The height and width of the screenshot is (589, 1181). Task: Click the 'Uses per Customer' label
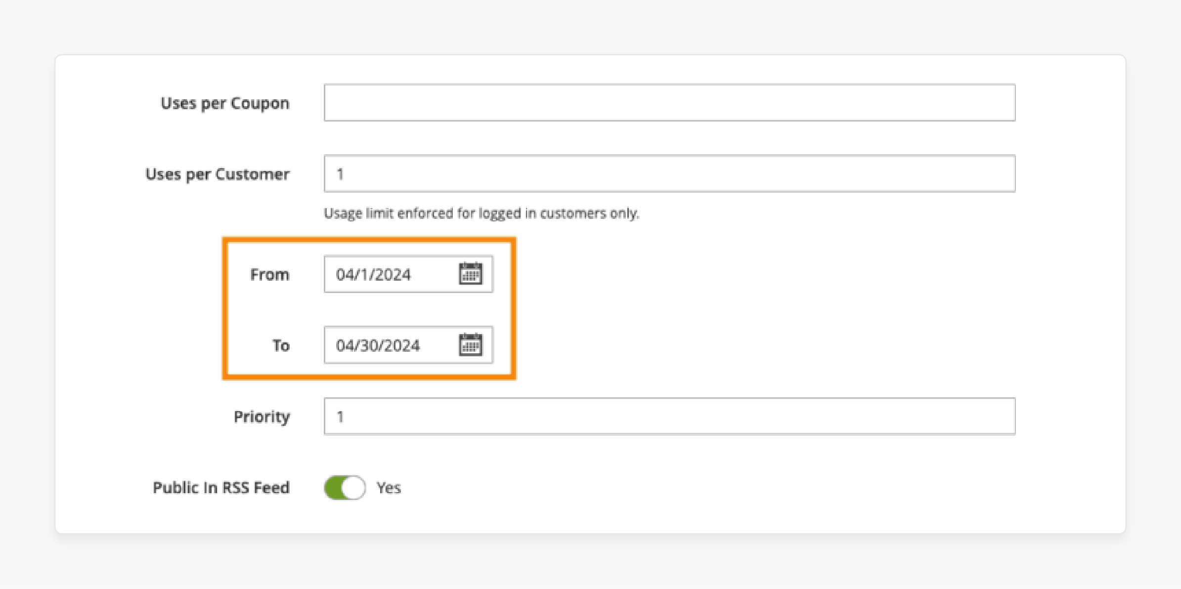218,174
